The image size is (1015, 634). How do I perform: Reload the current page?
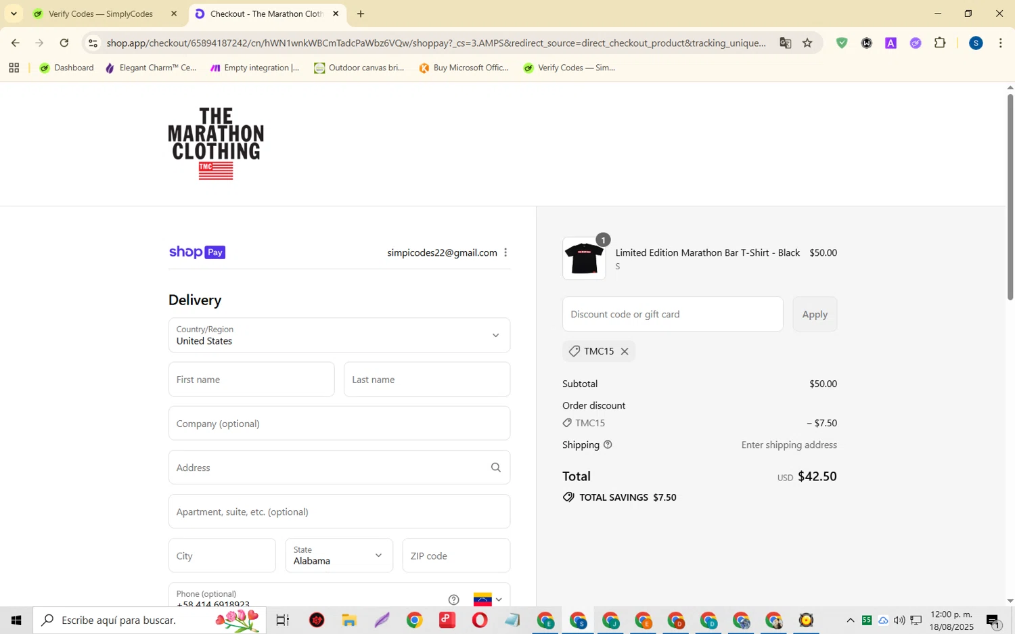[x=64, y=43]
